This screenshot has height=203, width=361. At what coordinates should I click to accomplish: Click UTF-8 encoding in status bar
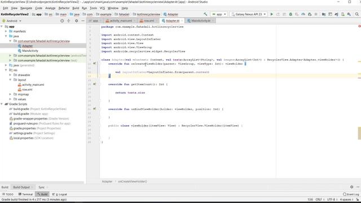point(331,200)
